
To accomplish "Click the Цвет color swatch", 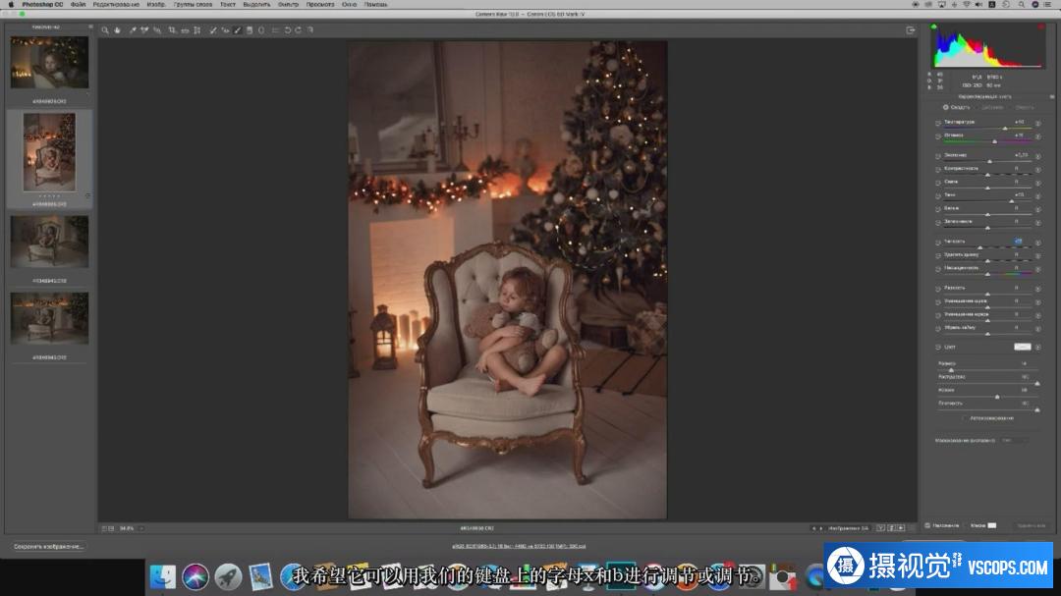I will click(x=1022, y=347).
